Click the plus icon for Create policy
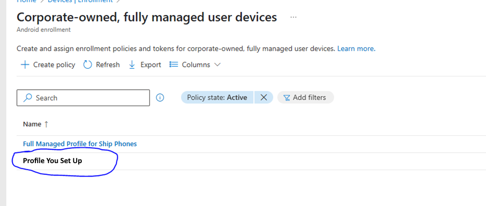This screenshot has height=206, width=486. [24, 65]
